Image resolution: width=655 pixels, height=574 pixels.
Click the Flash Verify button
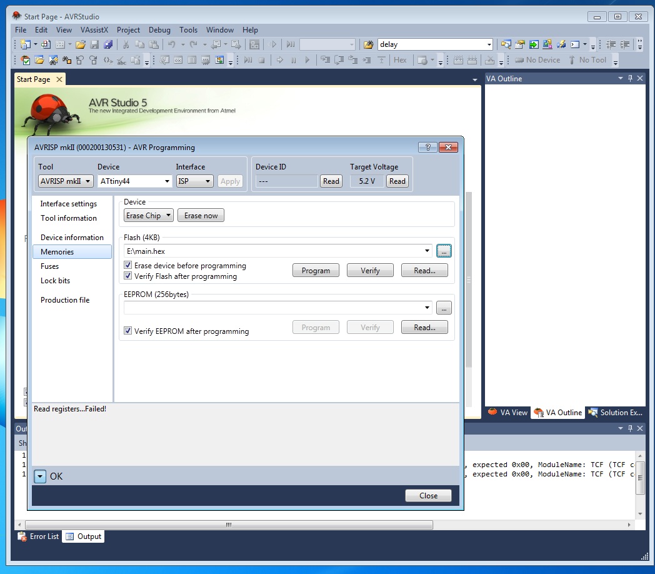370,271
